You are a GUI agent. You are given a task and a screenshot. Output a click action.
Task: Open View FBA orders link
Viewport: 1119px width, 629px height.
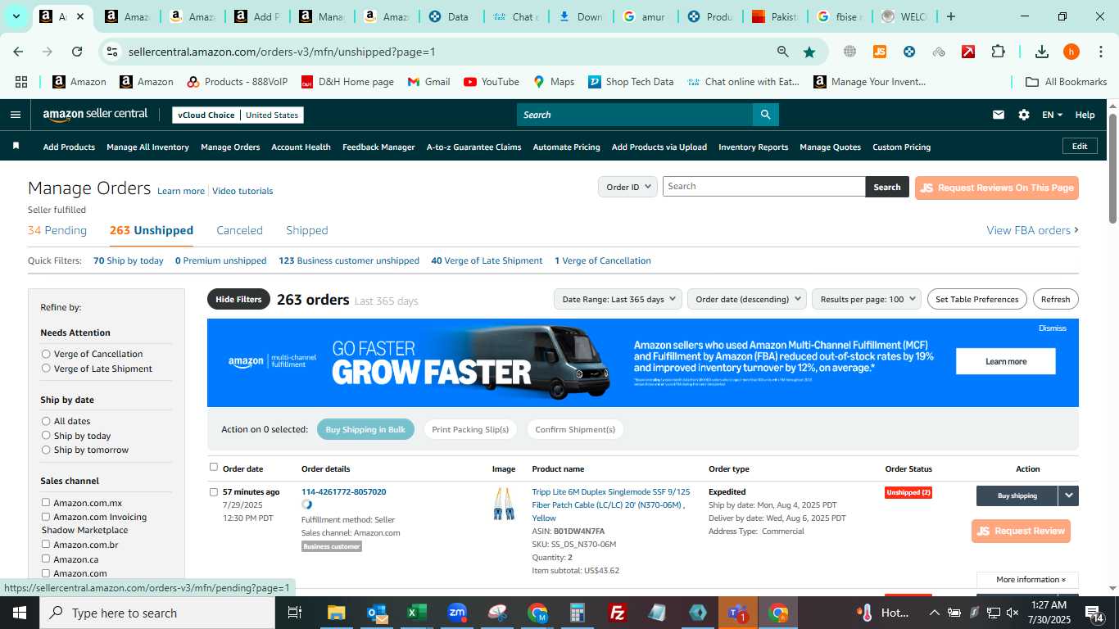coord(1032,230)
